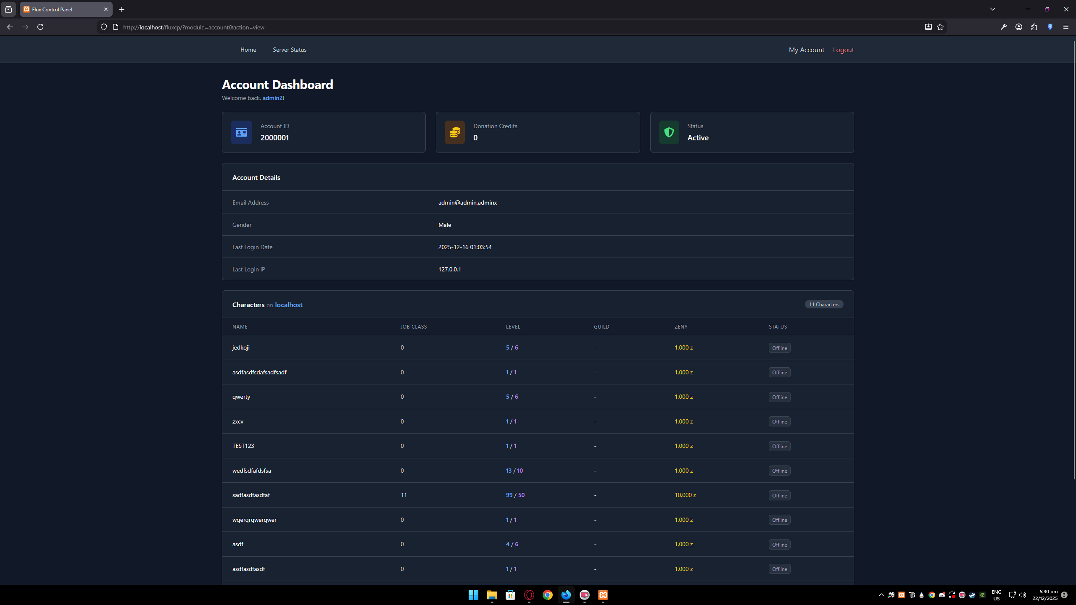Open the browser extensions puzzle icon
The image size is (1076, 605).
click(x=1034, y=27)
